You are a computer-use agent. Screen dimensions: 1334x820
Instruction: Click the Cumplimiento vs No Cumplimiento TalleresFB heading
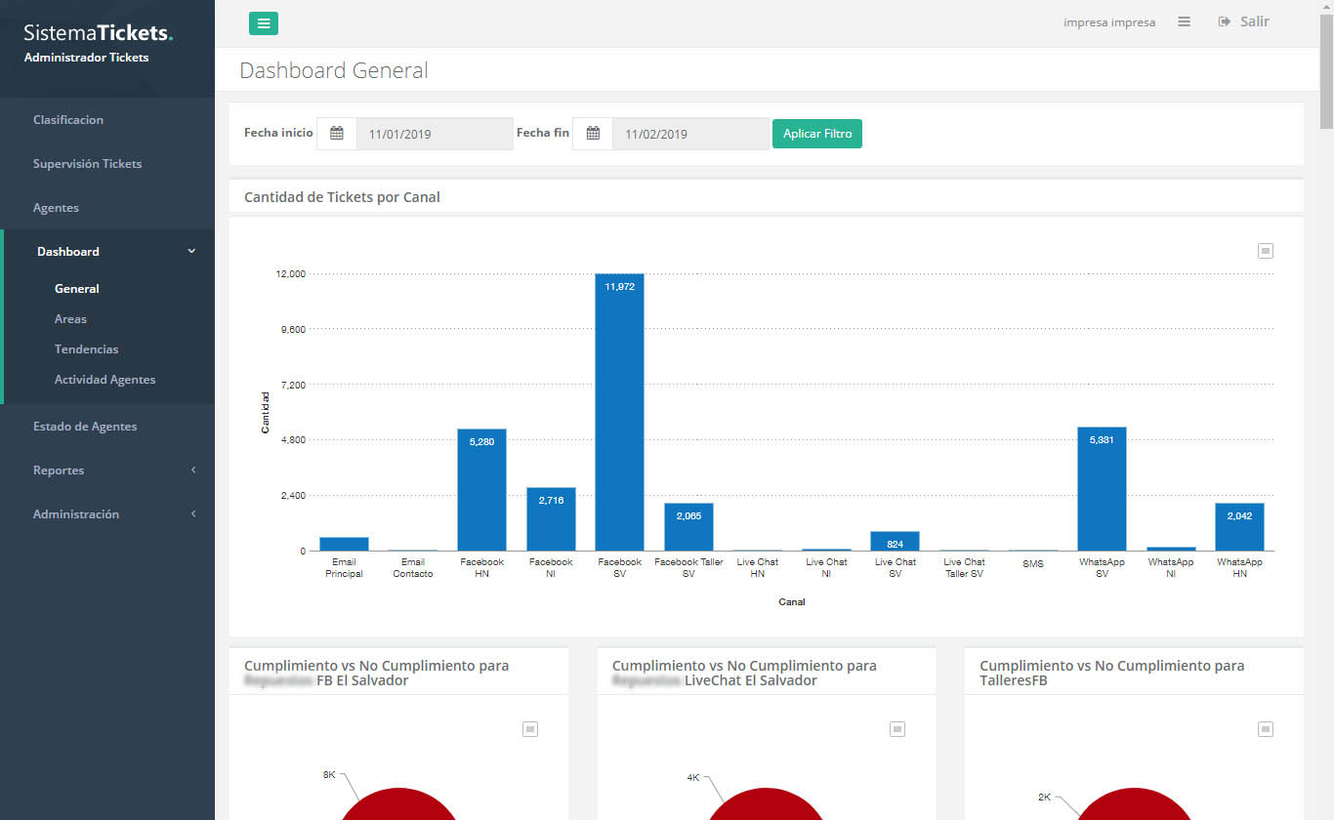click(1112, 673)
